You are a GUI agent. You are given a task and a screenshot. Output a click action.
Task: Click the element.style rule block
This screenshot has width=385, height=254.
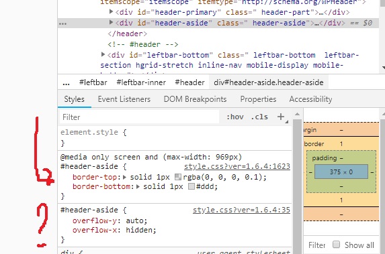tap(175, 137)
